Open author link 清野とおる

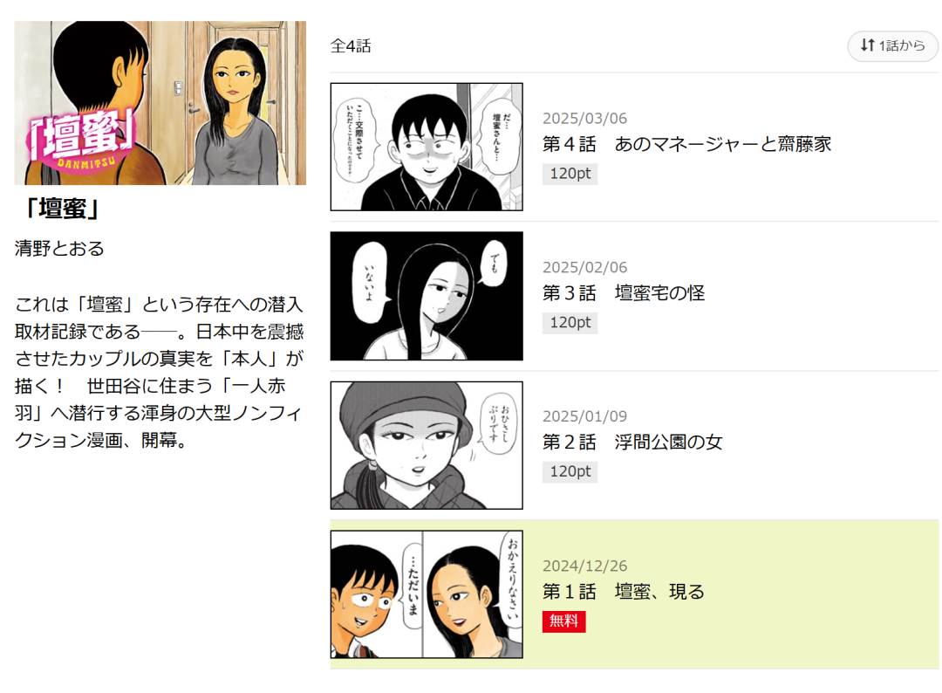[x=59, y=248]
